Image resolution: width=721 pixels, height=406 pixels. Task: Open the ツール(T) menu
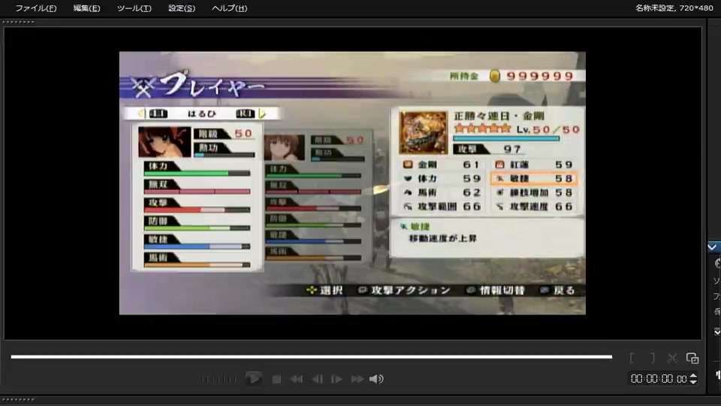tap(134, 8)
